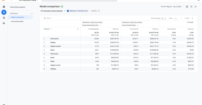Open Rows per page dropdown

[164, 18]
